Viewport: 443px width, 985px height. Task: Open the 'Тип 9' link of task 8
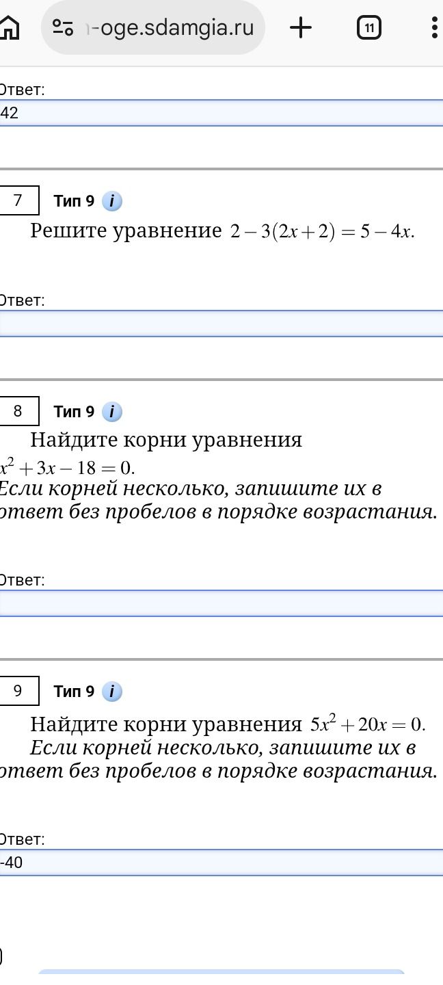(74, 412)
